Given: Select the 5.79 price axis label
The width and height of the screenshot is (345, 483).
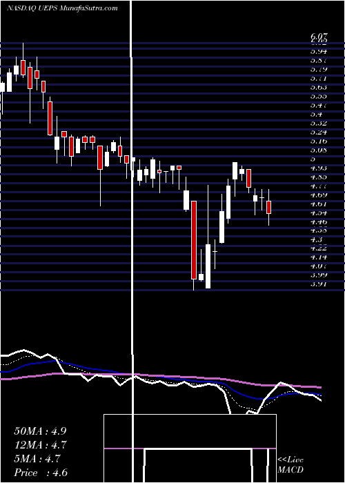Looking at the screenshot, I should click(x=319, y=70).
